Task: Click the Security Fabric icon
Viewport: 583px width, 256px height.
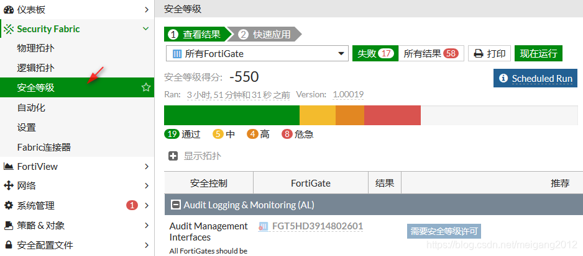Action: click(x=9, y=29)
